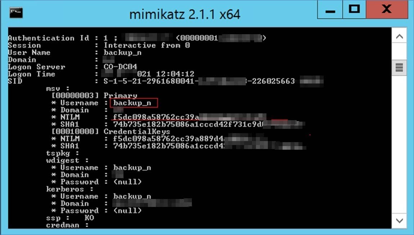Click the 'Interactive from 0' session text
The image size is (414, 235).
147,45
